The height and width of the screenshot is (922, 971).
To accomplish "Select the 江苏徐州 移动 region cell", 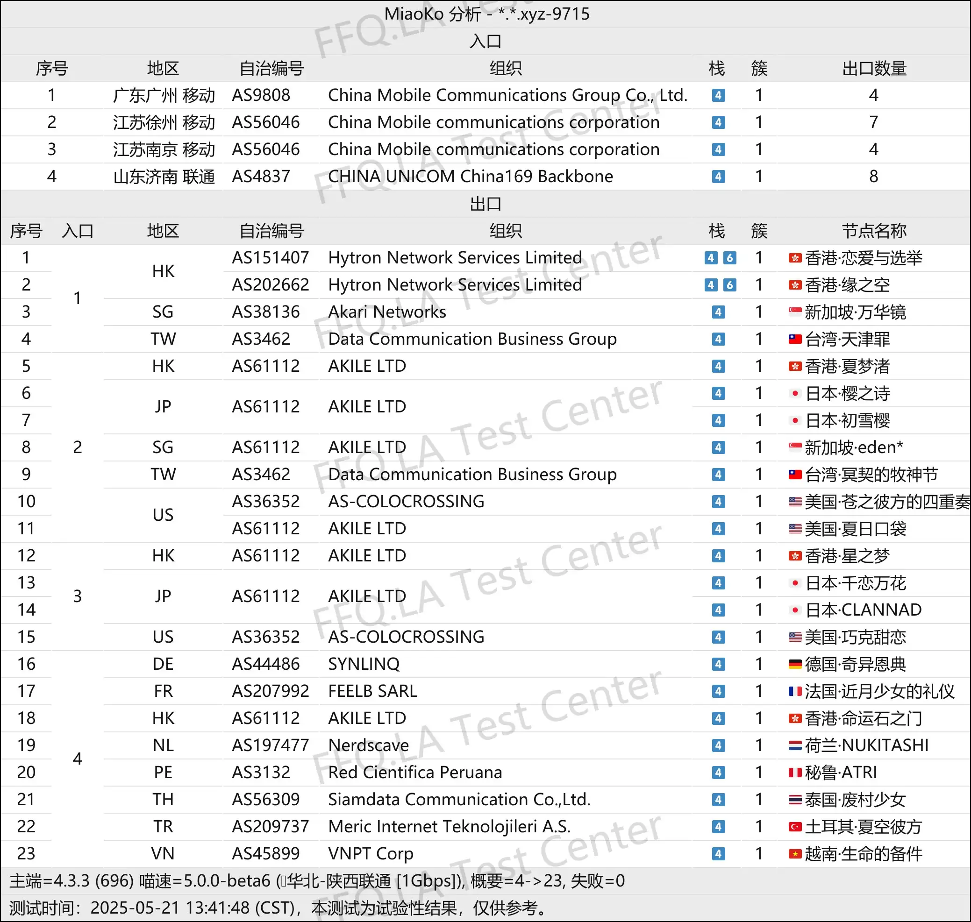I will point(164,122).
